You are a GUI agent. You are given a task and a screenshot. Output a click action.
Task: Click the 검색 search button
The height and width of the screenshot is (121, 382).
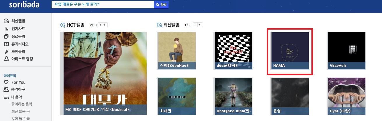161,5
